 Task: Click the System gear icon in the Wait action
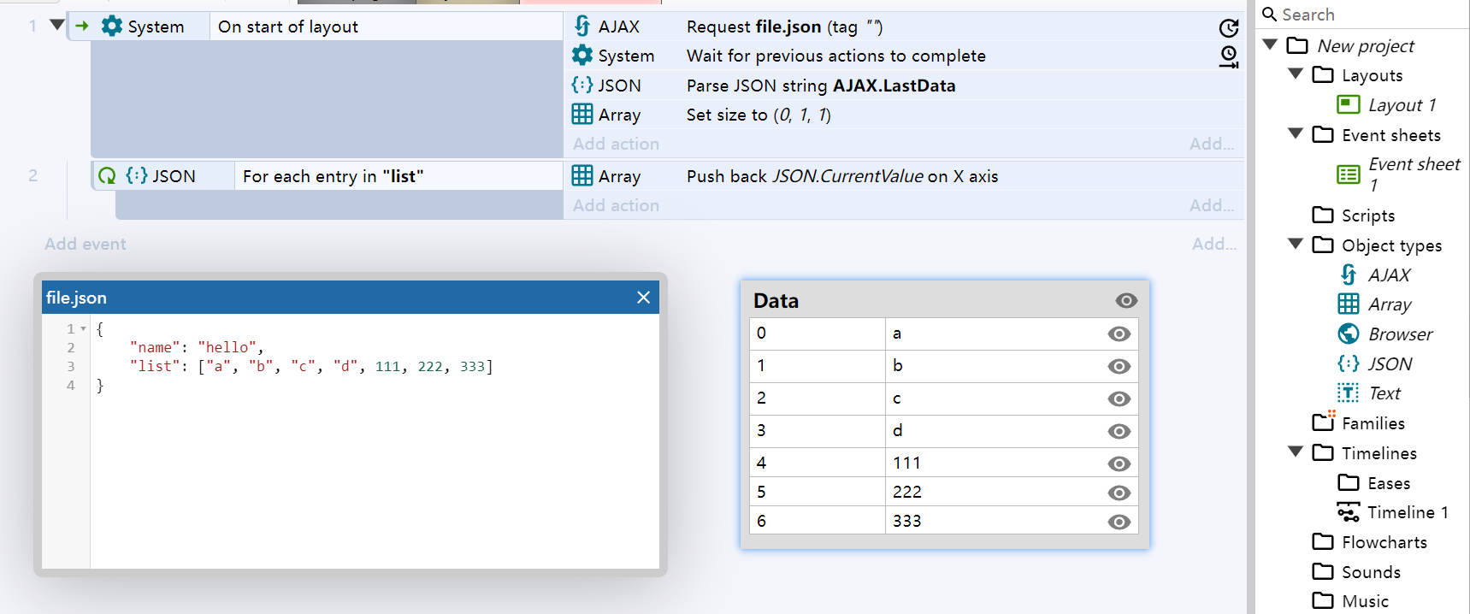tap(582, 55)
